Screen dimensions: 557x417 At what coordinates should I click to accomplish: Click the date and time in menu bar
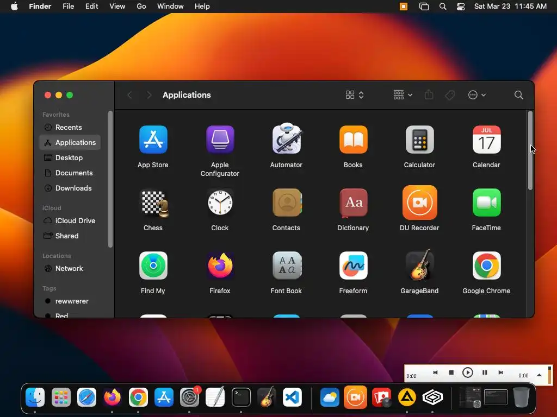click(x=510, y=7)
